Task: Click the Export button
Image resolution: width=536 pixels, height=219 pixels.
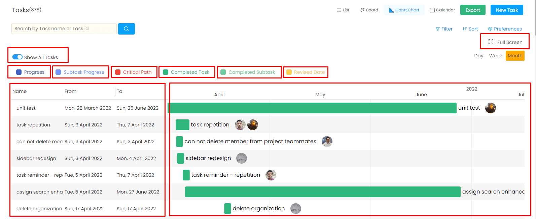Action: click(x=473, y=10)
